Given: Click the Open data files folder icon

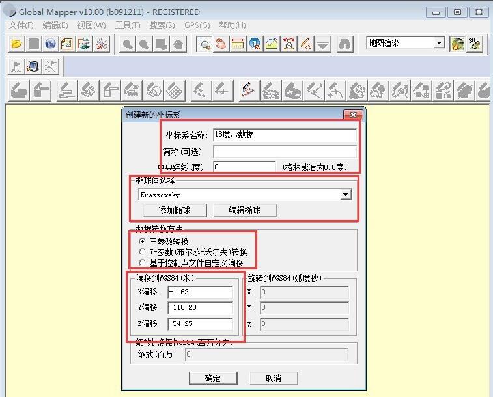Looking at the screenshot, I should click(17, 44).
